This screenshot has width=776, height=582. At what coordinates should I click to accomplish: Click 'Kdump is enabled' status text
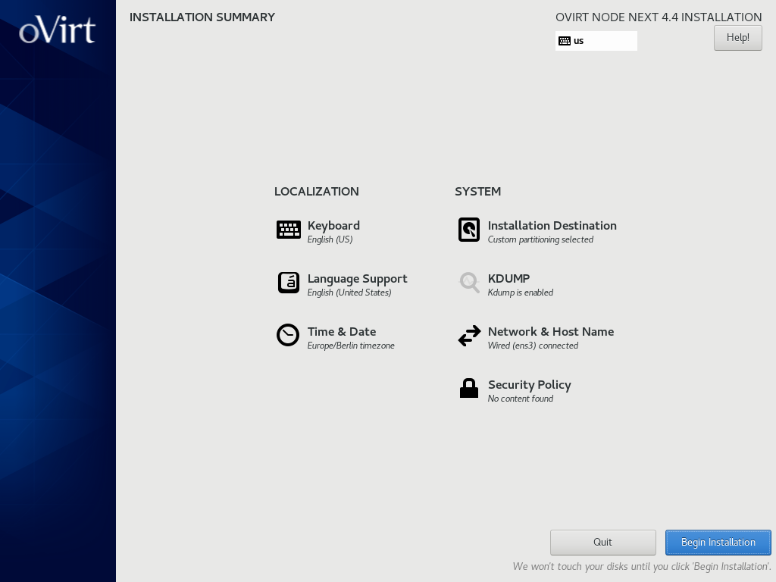[x=521, y=293]
